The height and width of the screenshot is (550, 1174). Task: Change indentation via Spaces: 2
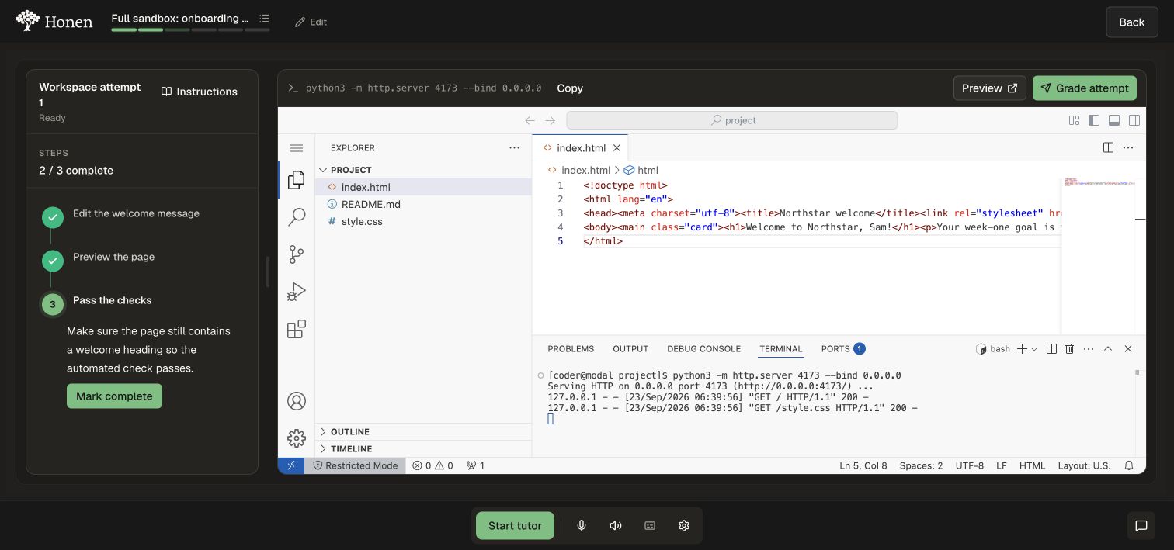(921, 465)
